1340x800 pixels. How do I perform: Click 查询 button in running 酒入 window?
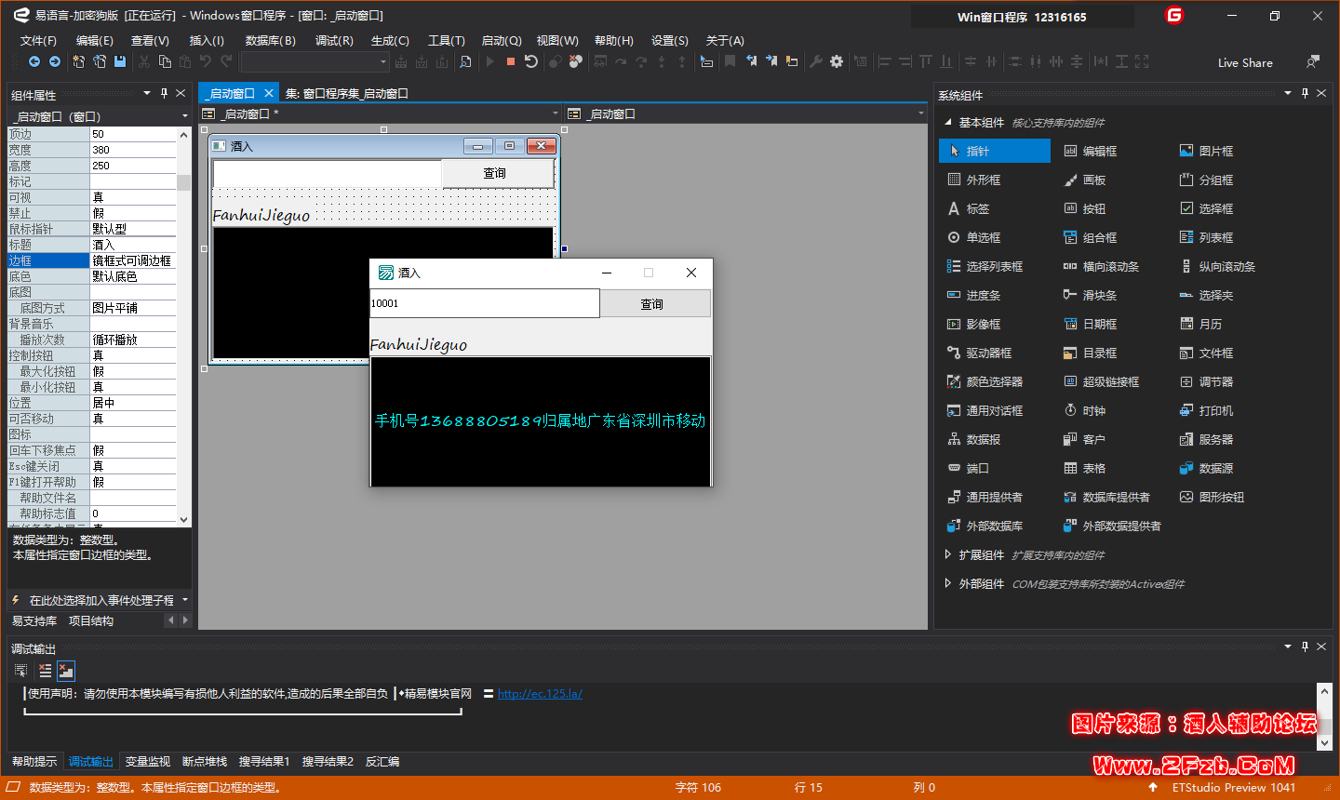tap(655, 303)
